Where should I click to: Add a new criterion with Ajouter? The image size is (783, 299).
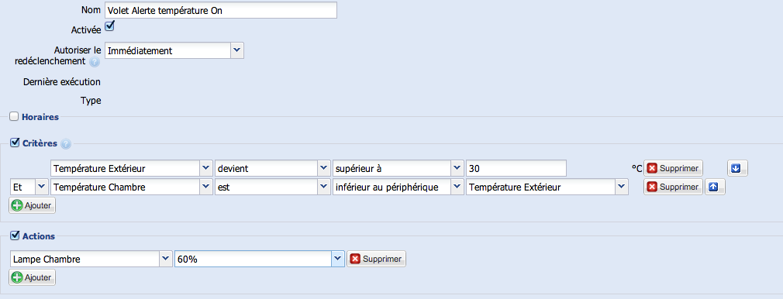point(33,205)
